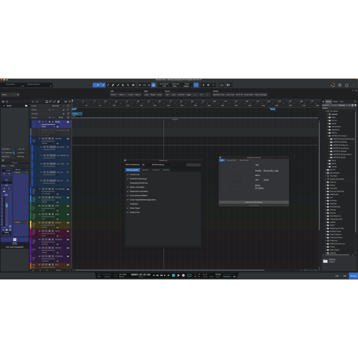Click the End marker on the timeline

point(273,109)
